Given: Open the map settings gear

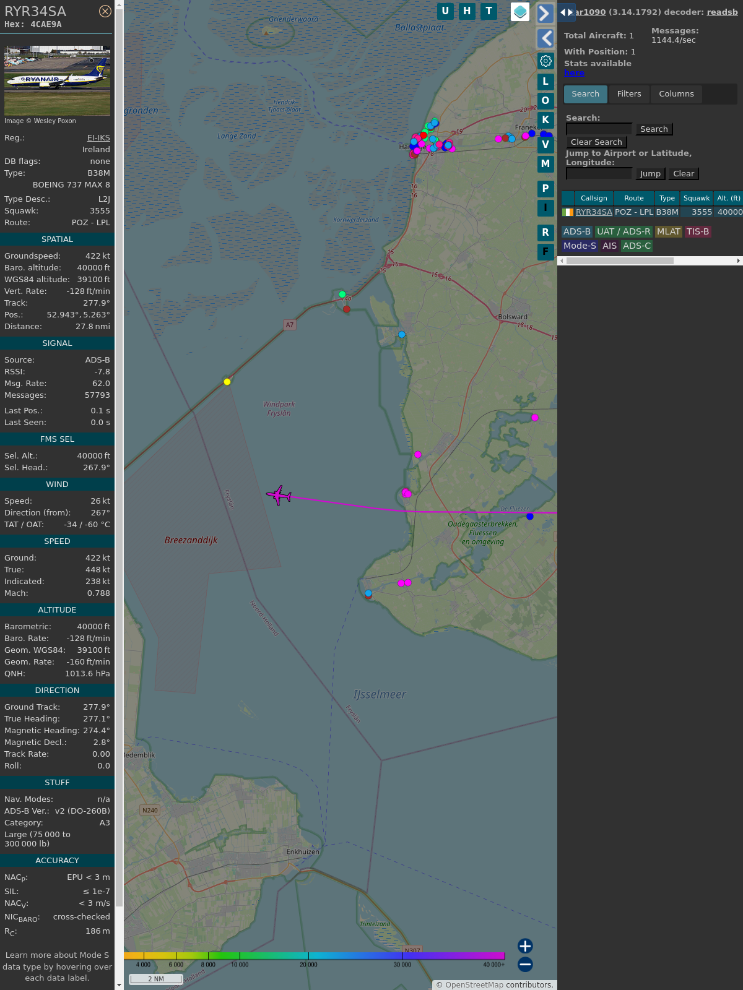Looking at the screenshot, I should [x=545, y=61].
